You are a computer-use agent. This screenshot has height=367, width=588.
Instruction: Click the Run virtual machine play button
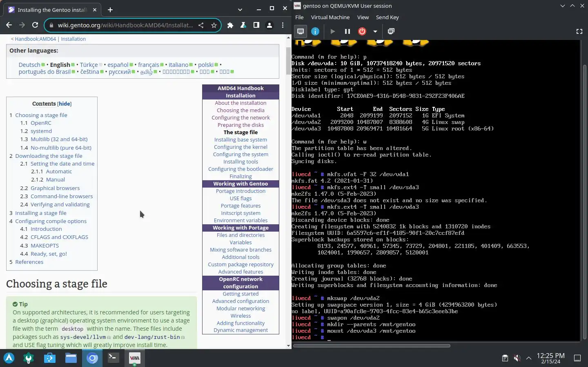332,31
